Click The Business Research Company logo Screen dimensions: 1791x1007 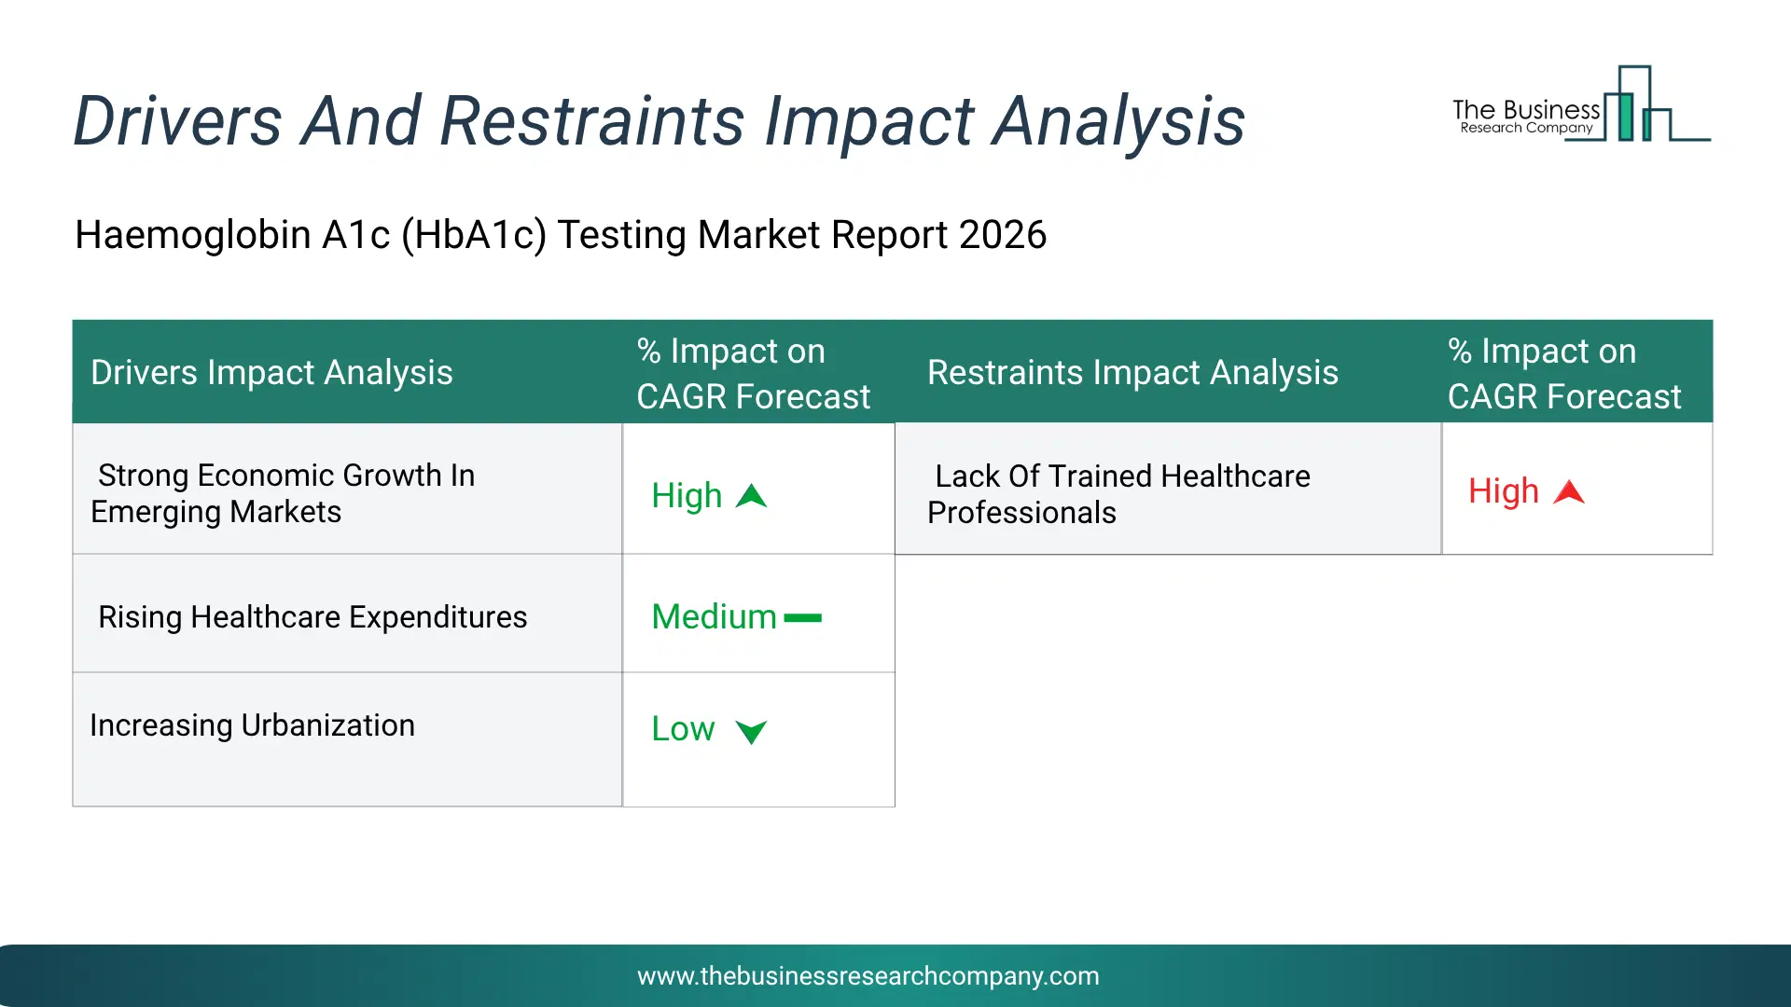click(x=1581, y=103)
